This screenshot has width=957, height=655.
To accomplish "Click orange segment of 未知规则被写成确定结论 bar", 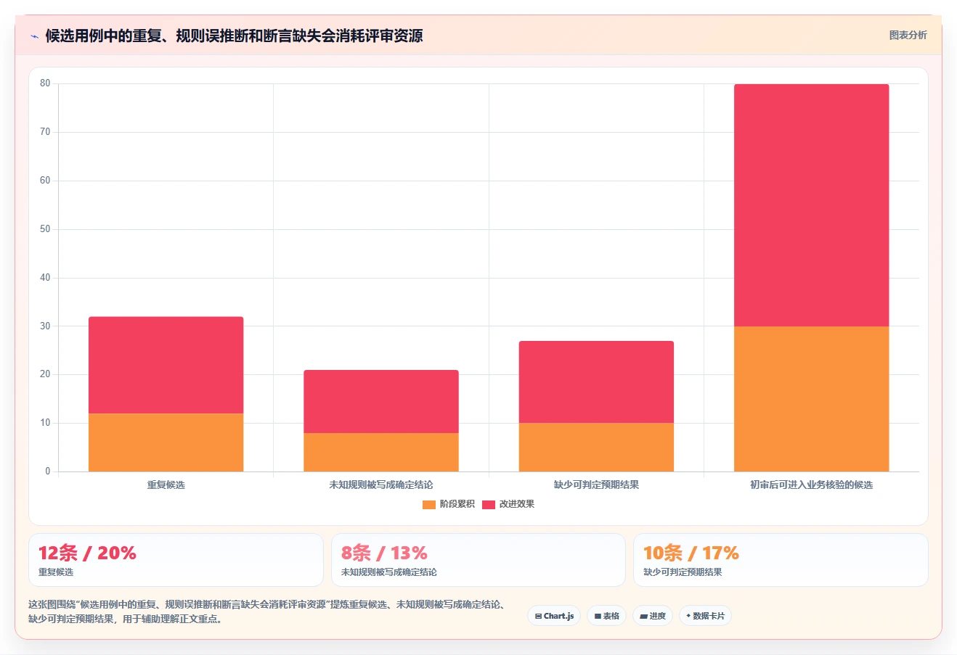I will (x=381, y=452).
